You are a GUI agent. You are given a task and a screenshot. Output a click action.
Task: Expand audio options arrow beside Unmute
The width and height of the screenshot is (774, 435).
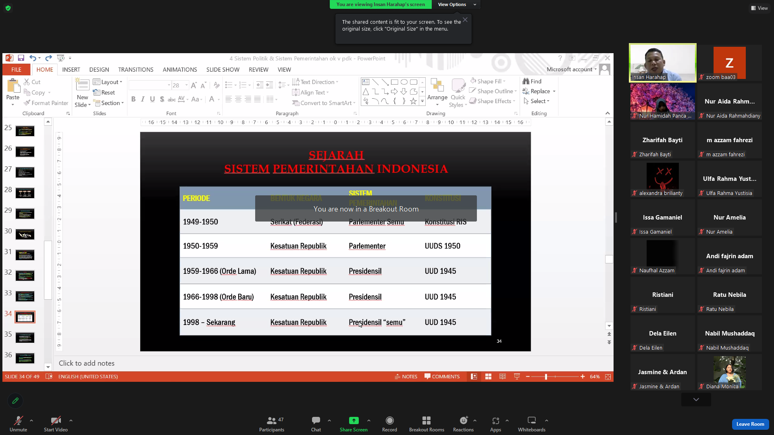(x=31, y=420)
